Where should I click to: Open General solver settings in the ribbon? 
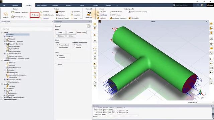tap(6, 15)
